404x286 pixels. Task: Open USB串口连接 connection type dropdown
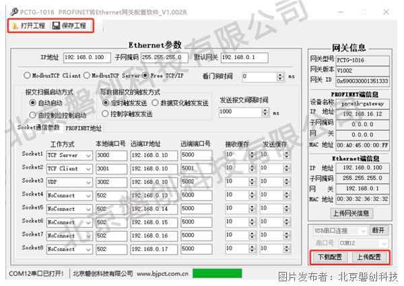(x=339, y=231)
